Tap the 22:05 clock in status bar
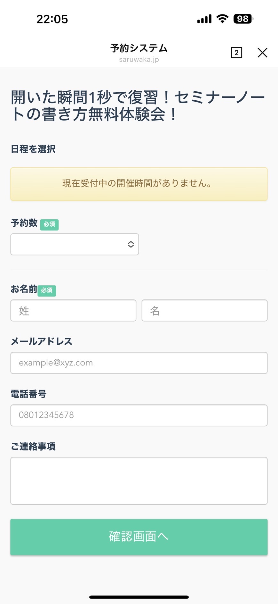278x604 pixels. click(x=52, y=19)
